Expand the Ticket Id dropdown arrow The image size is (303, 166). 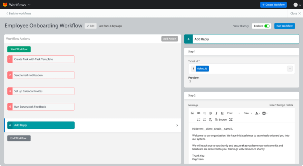[290, 69]
